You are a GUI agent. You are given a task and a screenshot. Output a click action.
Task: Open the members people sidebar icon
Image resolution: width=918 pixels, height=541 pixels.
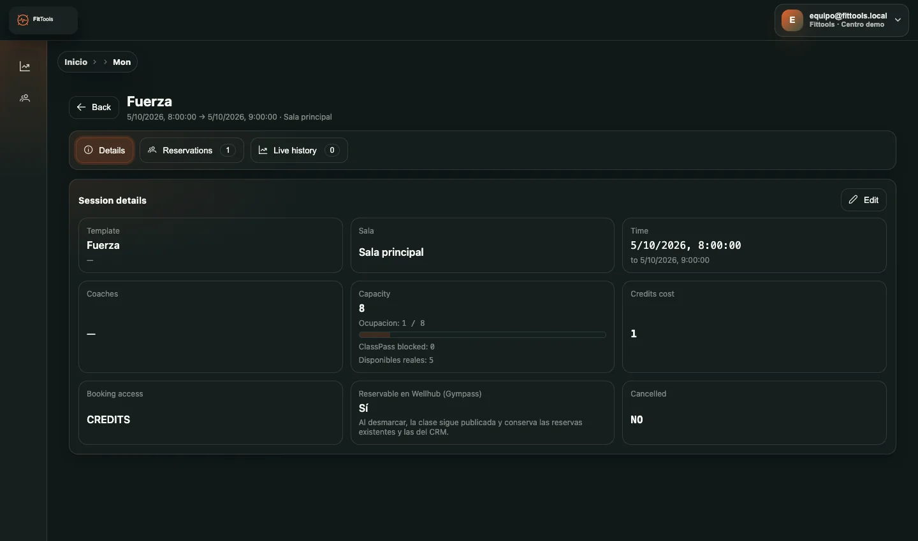[25, 98]
